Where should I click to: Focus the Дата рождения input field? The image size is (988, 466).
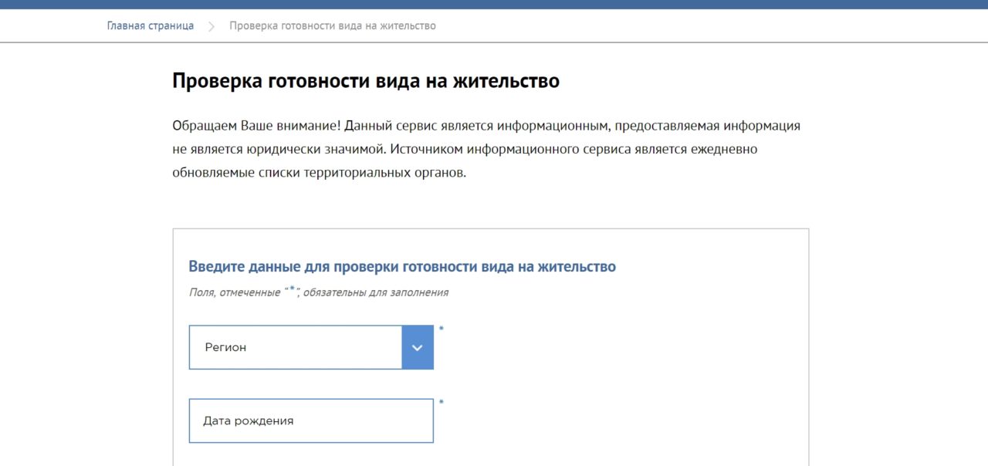311,420
